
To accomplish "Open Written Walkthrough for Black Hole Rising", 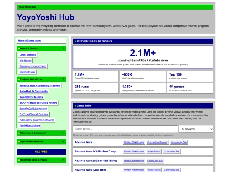I will 134,161.
